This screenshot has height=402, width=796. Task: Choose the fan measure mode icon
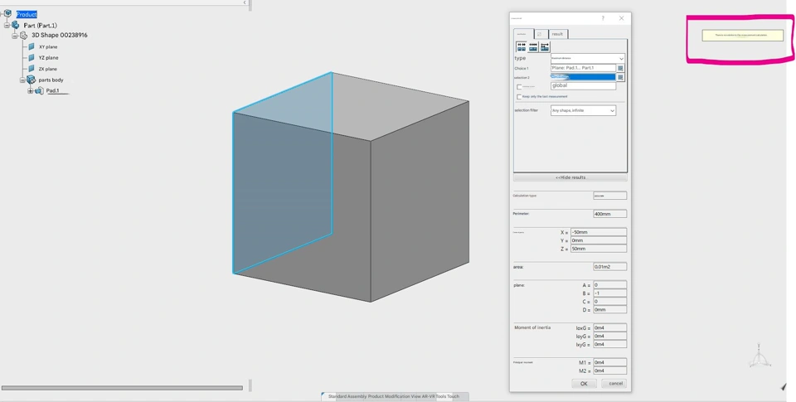pyautogui.click(x=545, y=46)
